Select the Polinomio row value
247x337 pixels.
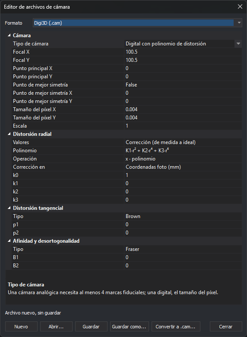(183, 151)
